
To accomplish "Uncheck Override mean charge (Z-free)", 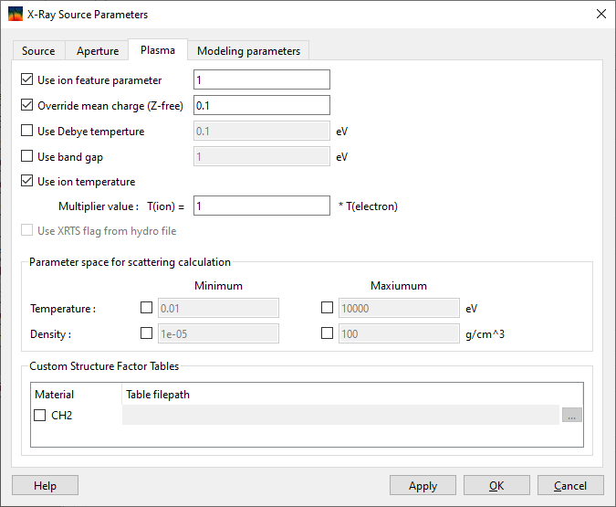I will tap(26, 106).
